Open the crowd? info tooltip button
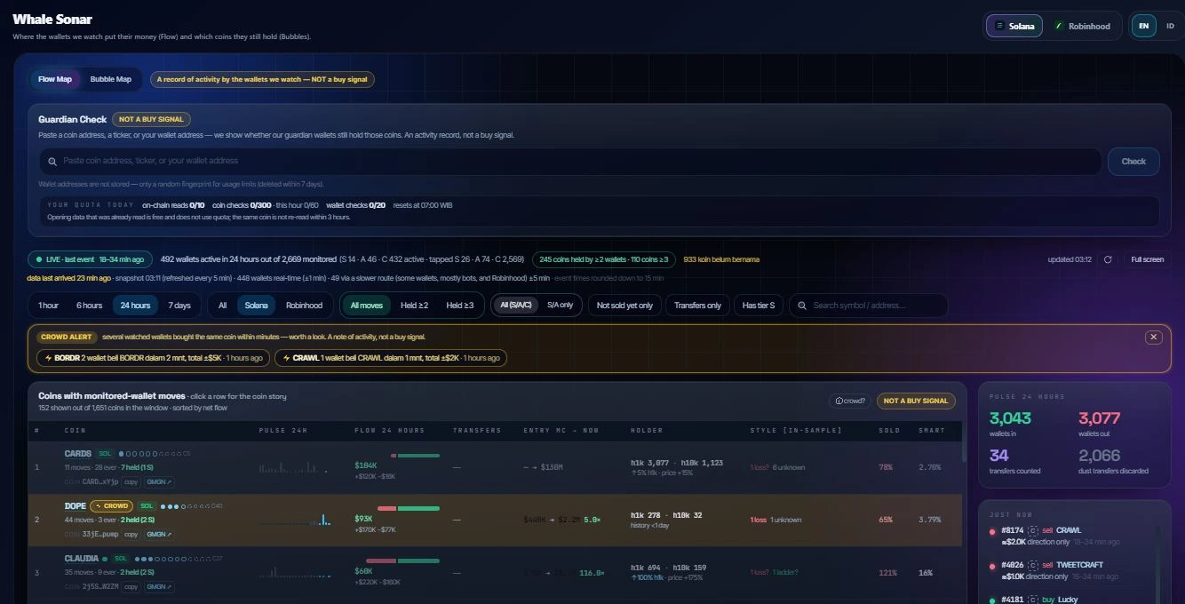 tap(850, 401)
